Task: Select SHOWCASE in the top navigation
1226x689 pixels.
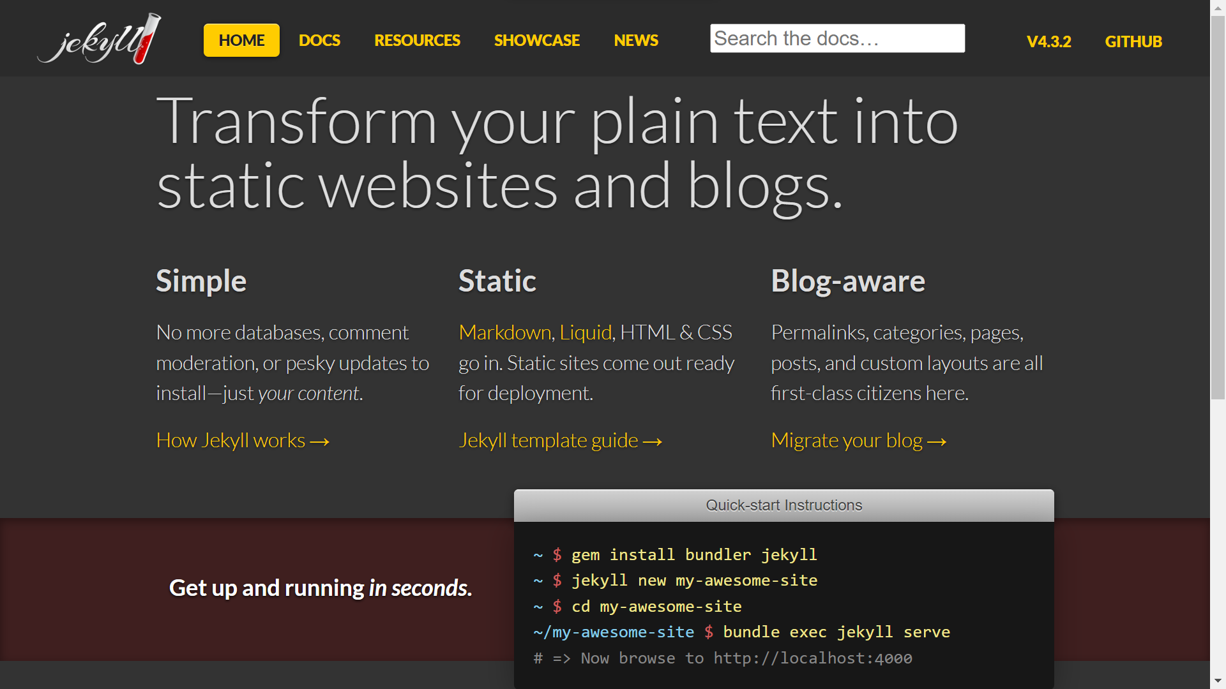Action: pos(537,40)
